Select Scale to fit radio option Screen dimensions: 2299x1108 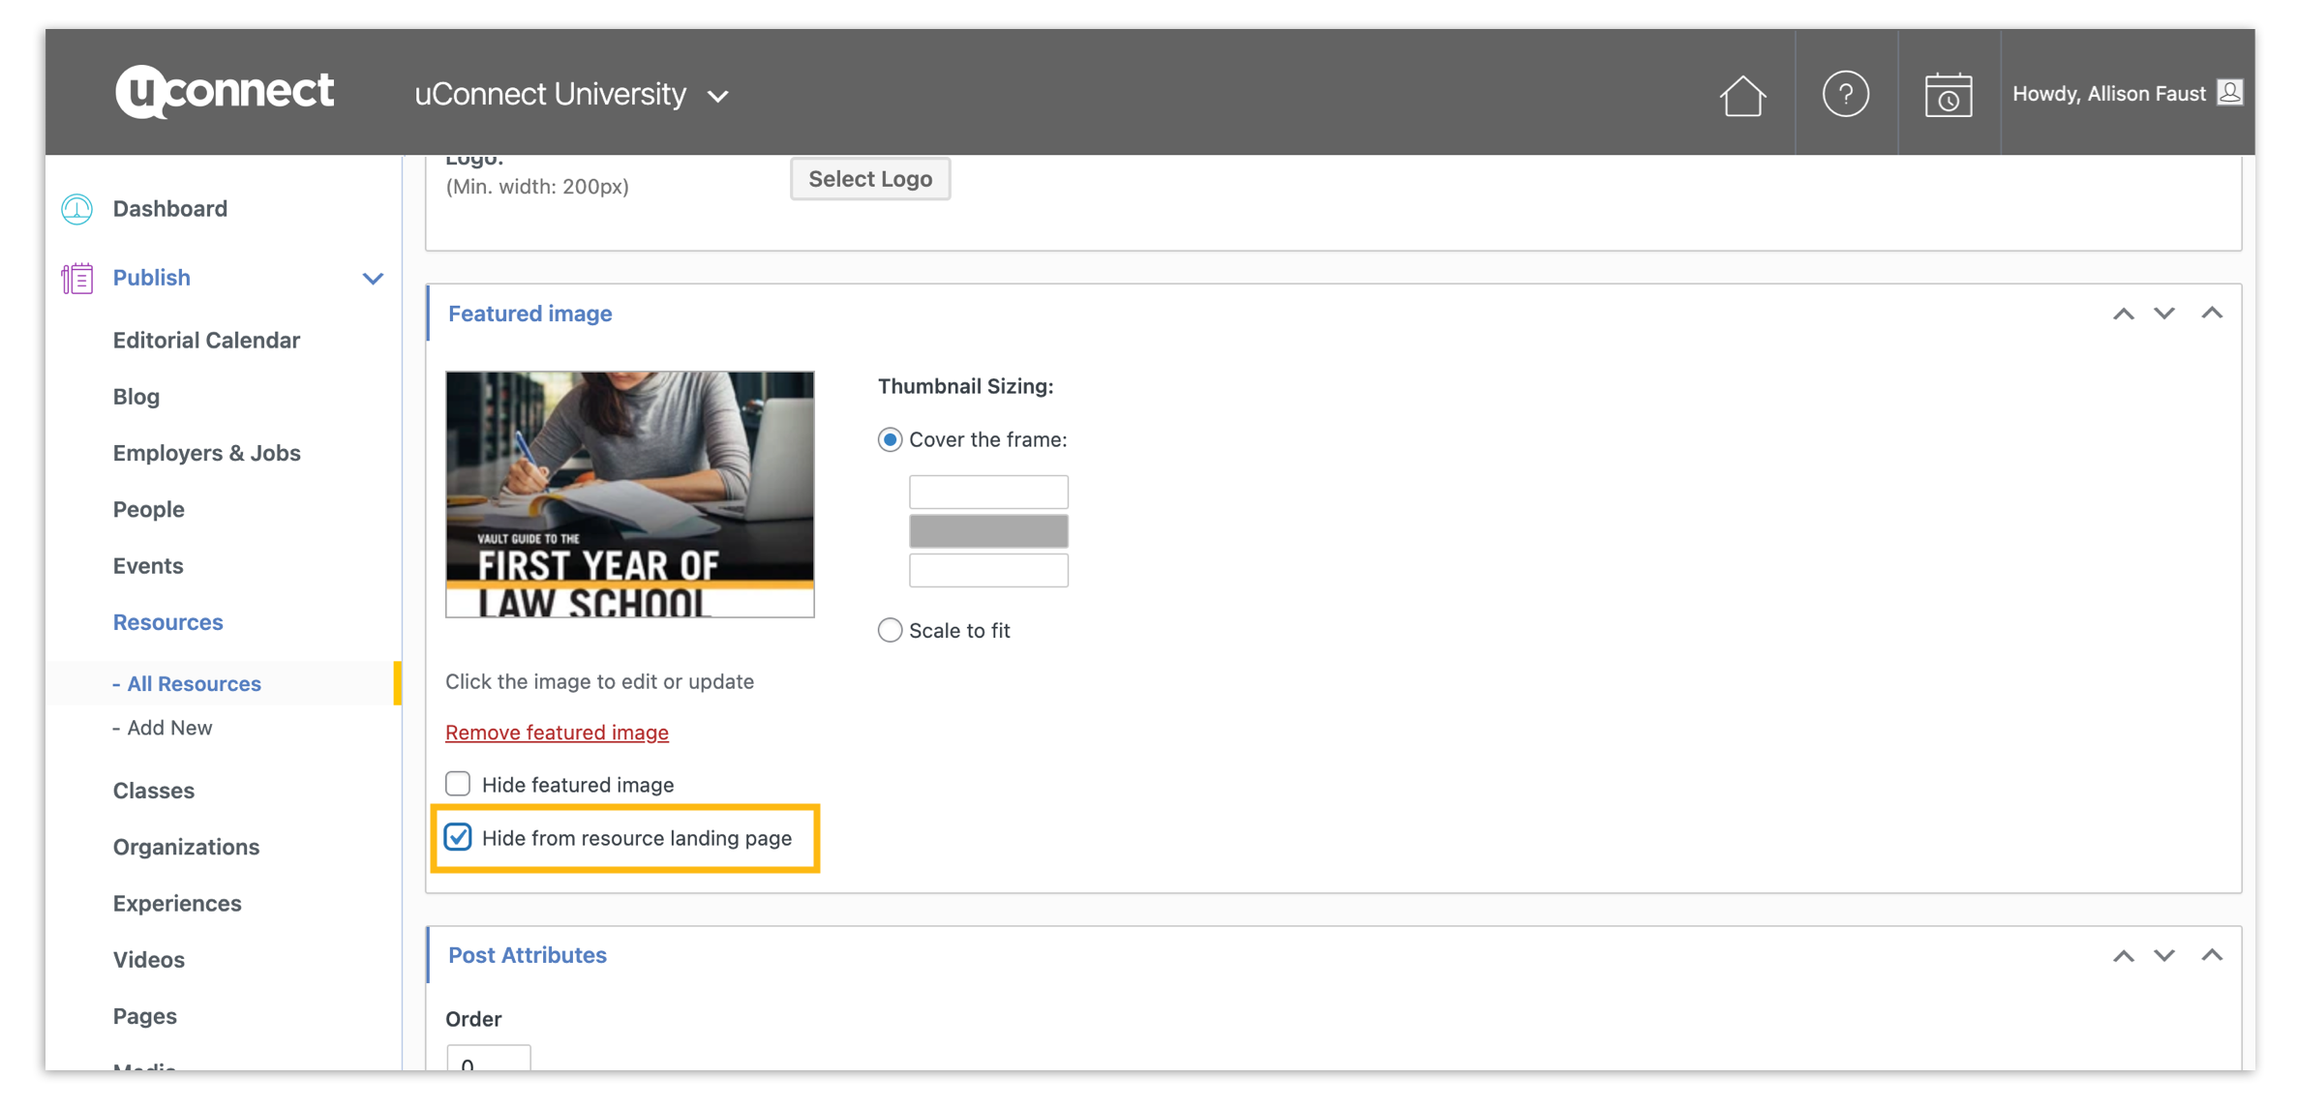pos(890,631)
